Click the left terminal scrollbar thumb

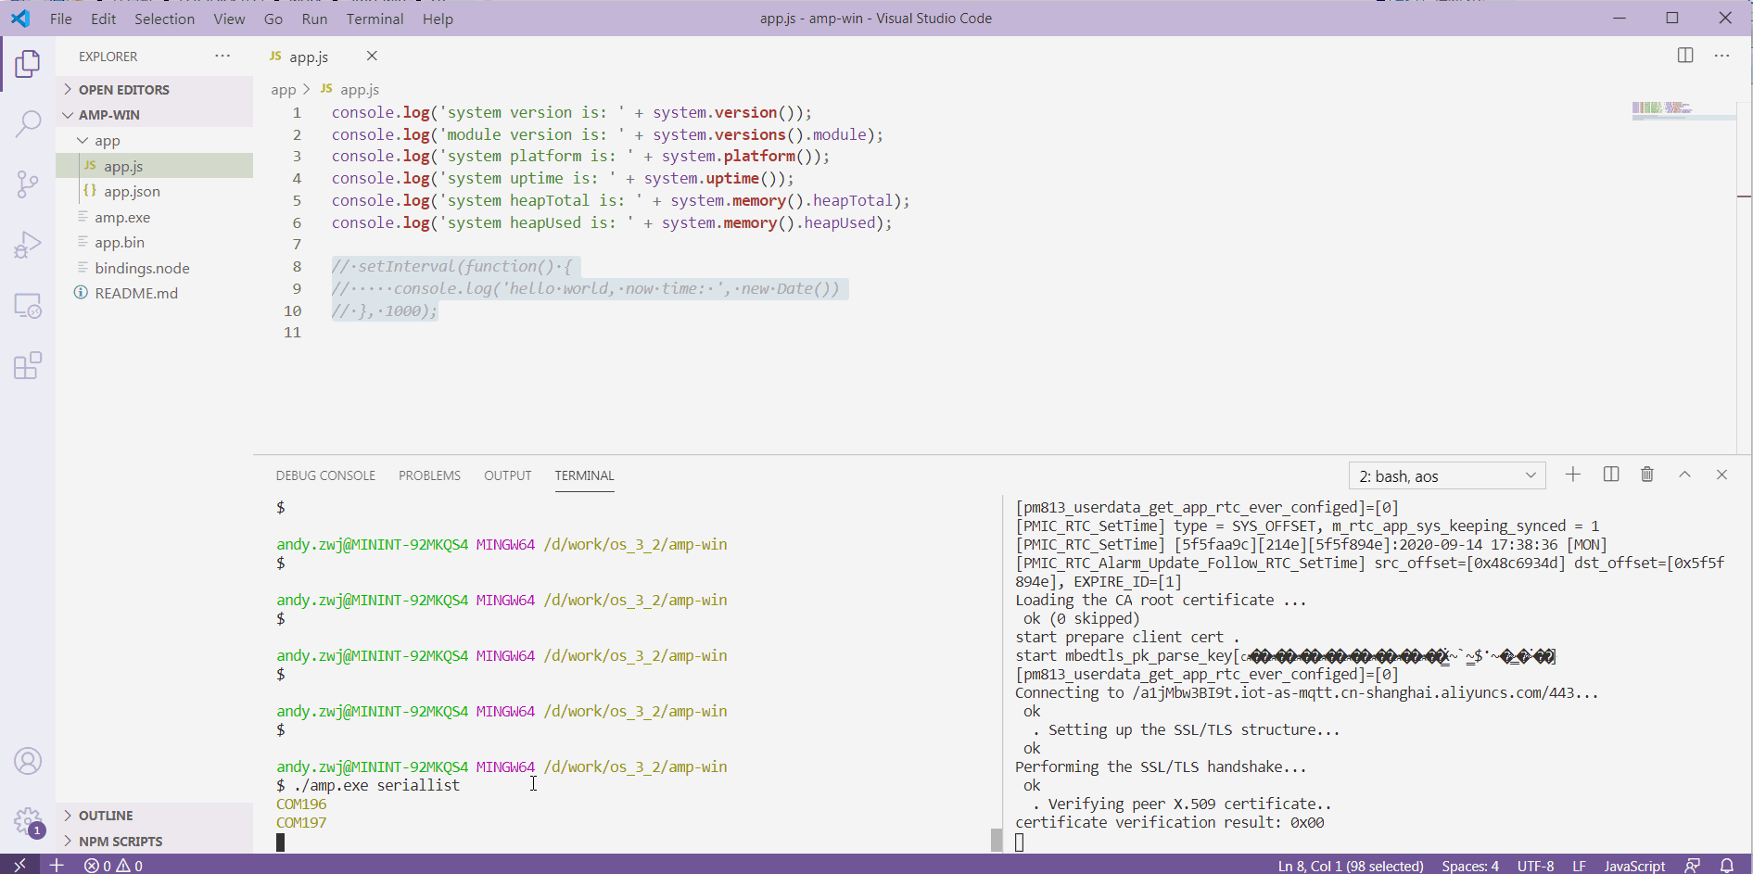[x=997, y=840]
